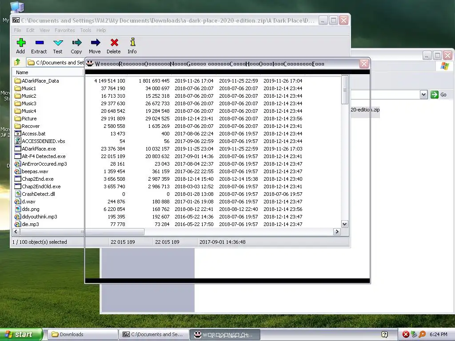This screenshot has height=341, width=455.
Task: Select Alt-F4 Detected.exe icon
Action: point(18,156)
